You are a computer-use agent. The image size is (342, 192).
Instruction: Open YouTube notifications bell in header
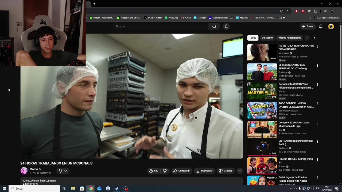point(321,26)
